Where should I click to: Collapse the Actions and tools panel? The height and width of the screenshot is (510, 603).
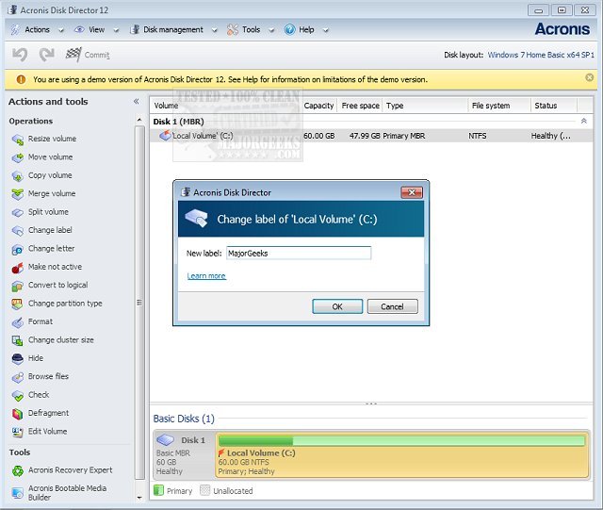(x=136, y=101)
